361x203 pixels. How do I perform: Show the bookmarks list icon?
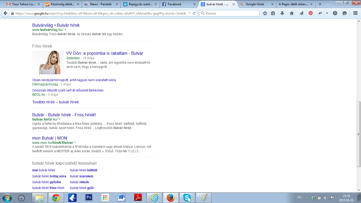(x=273, y=13)
